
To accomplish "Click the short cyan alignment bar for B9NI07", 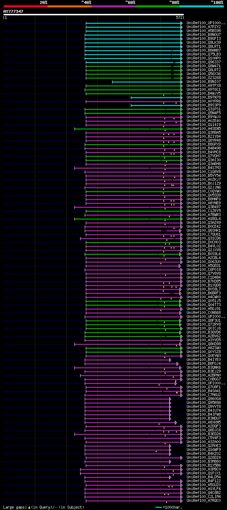I will [x=147, y=82].
